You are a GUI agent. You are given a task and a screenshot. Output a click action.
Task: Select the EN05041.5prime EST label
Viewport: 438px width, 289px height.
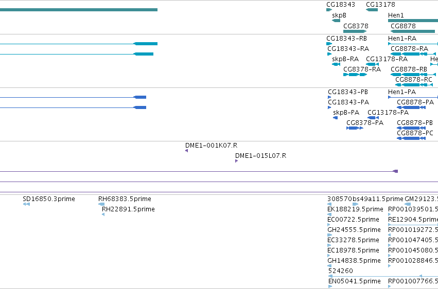[x=355, y=281]
